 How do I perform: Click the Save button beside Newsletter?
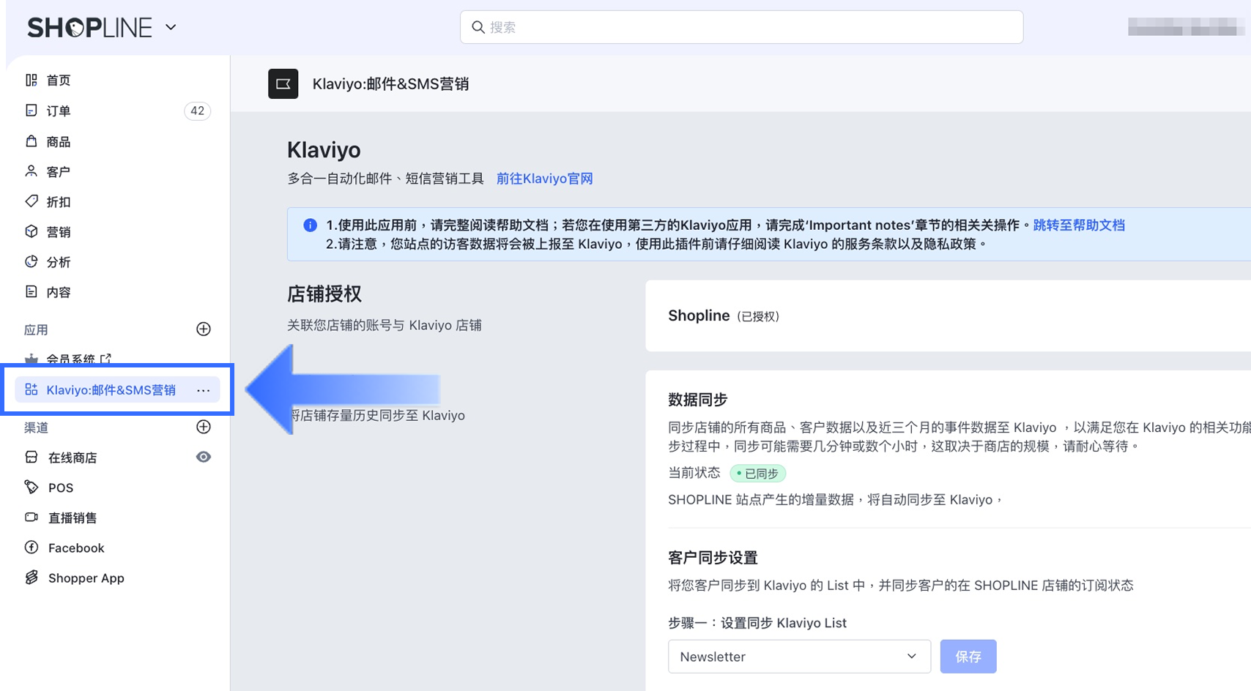968,657
